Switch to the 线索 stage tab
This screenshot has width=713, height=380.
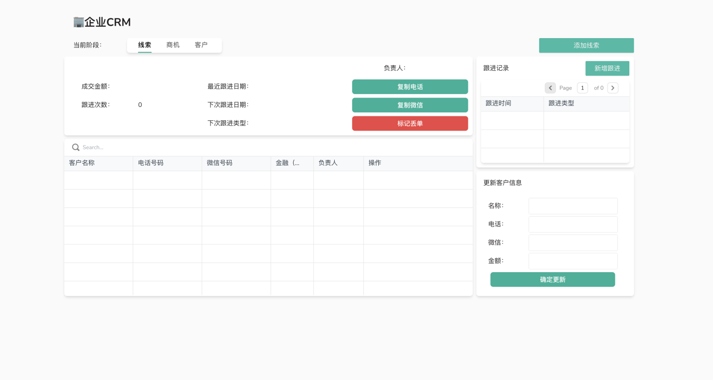coord(145,45)
